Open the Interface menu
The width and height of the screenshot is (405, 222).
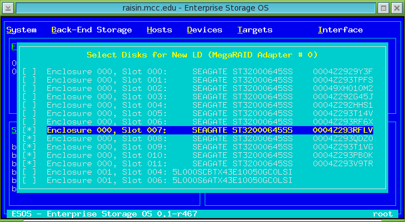coord(340,30)
